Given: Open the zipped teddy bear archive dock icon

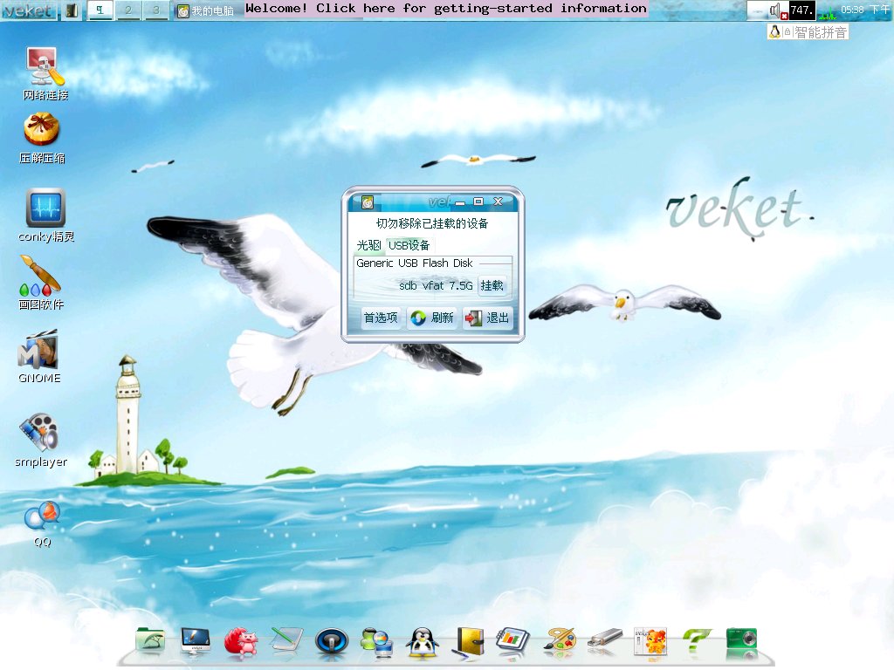Looking at the screenshot, I should point(650,641).
